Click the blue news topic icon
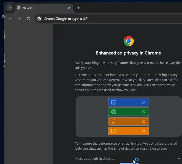 click(114, 102)
